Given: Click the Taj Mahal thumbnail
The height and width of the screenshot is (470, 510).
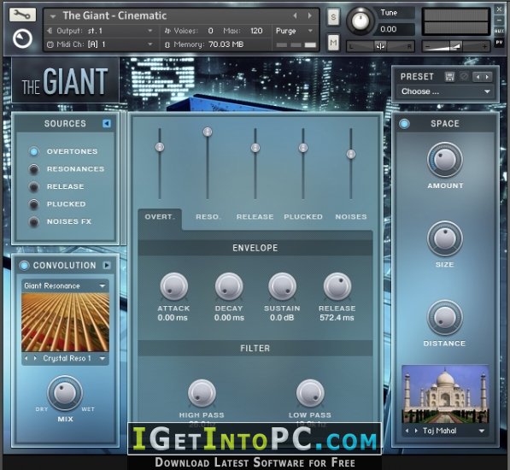Looking at the screenshot, I should pos(445,394).
